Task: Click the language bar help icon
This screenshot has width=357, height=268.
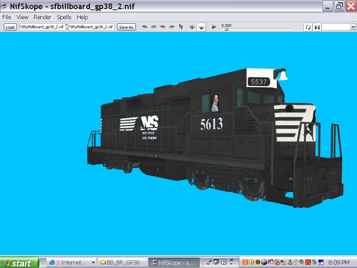Action: coord(223,262)
